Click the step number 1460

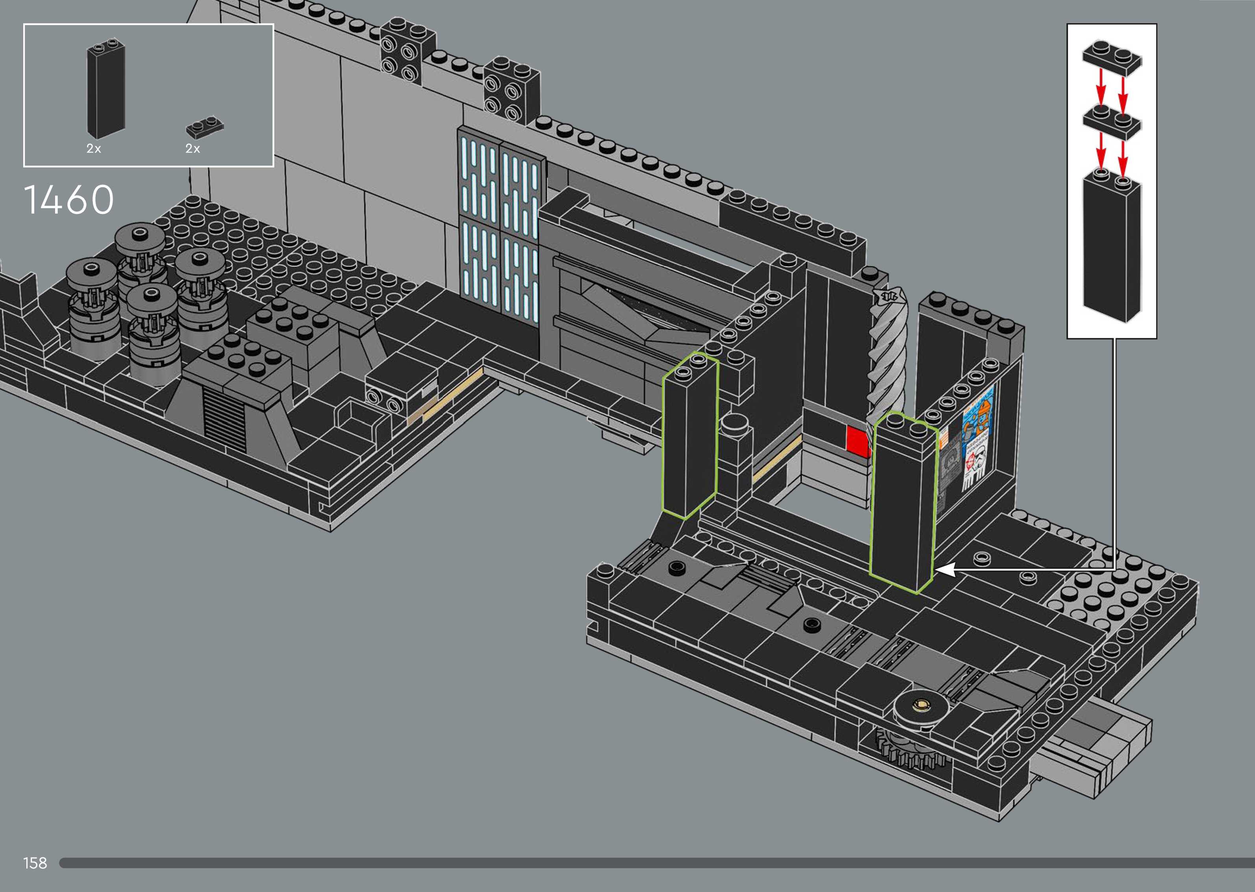coord(69,199)
